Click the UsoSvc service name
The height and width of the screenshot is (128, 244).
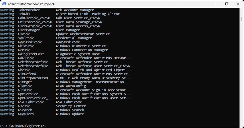tap(24, 34)
